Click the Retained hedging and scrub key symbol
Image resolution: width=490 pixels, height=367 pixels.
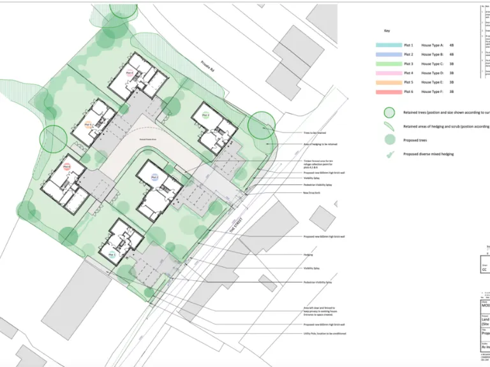(x=389, y=126)
